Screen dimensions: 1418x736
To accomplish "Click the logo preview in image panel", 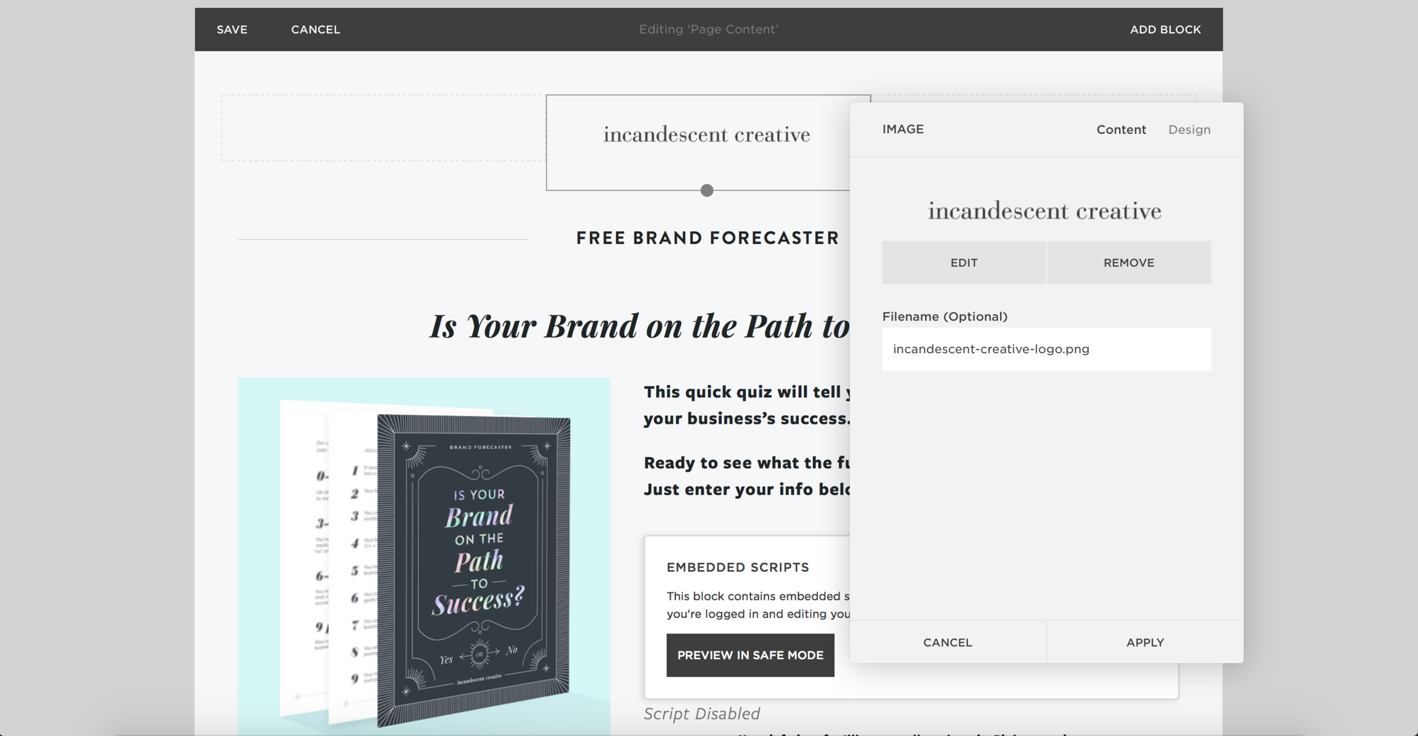I will (1045, 211).
